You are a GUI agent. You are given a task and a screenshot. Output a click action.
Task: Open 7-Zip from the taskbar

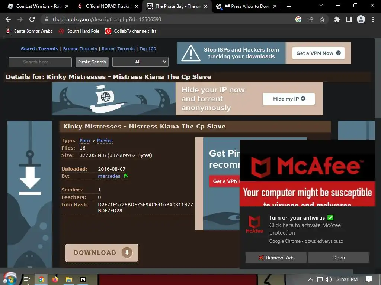83,279
